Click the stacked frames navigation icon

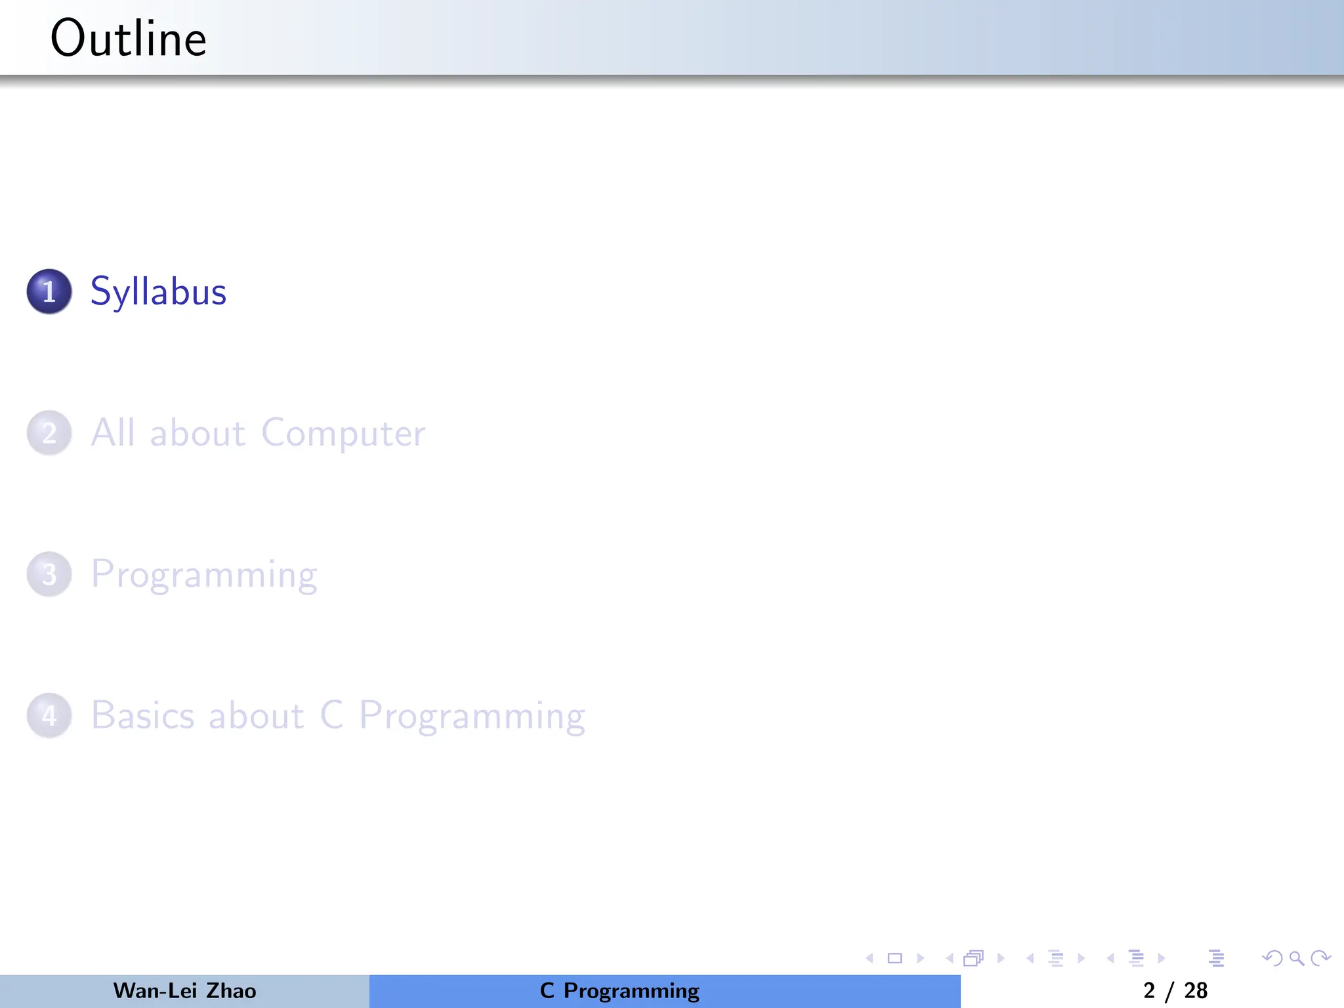coord(974,958)
